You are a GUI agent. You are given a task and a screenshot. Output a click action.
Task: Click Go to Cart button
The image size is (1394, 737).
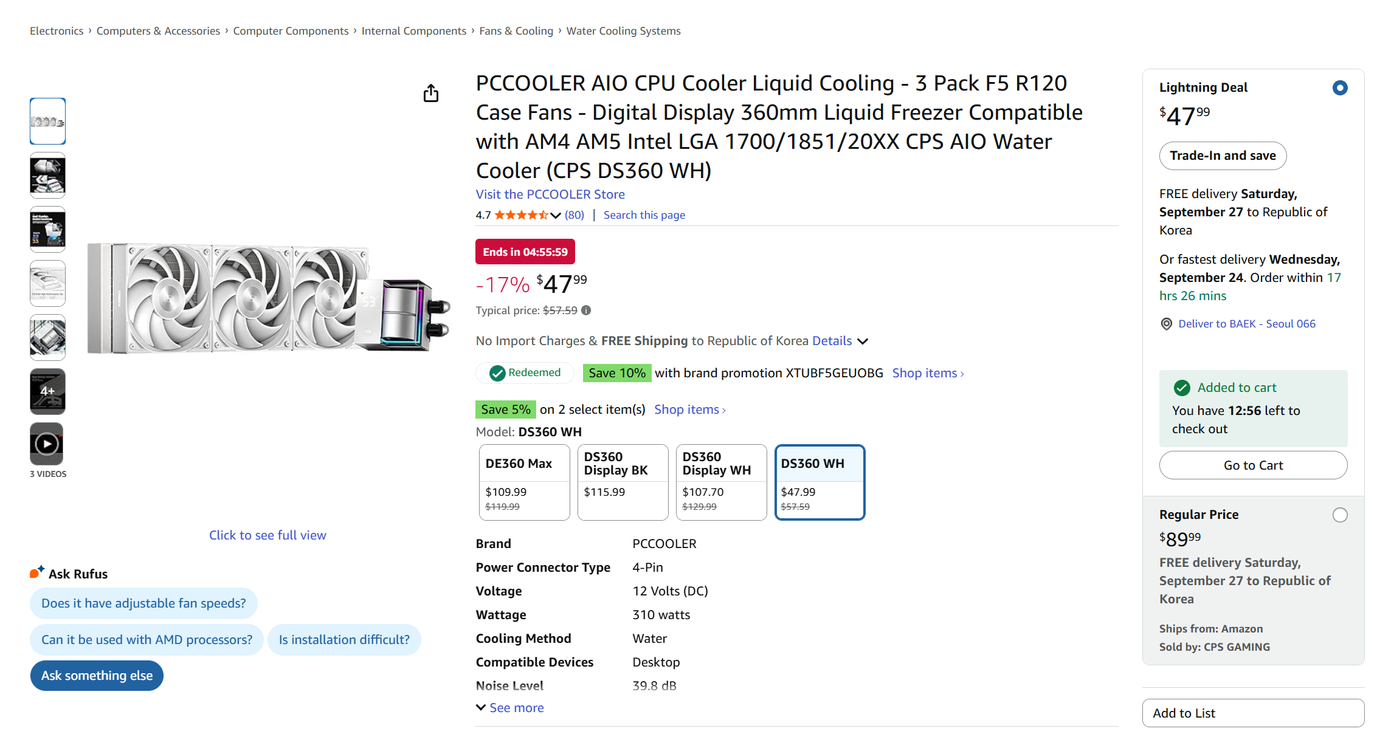[1253, 465]
